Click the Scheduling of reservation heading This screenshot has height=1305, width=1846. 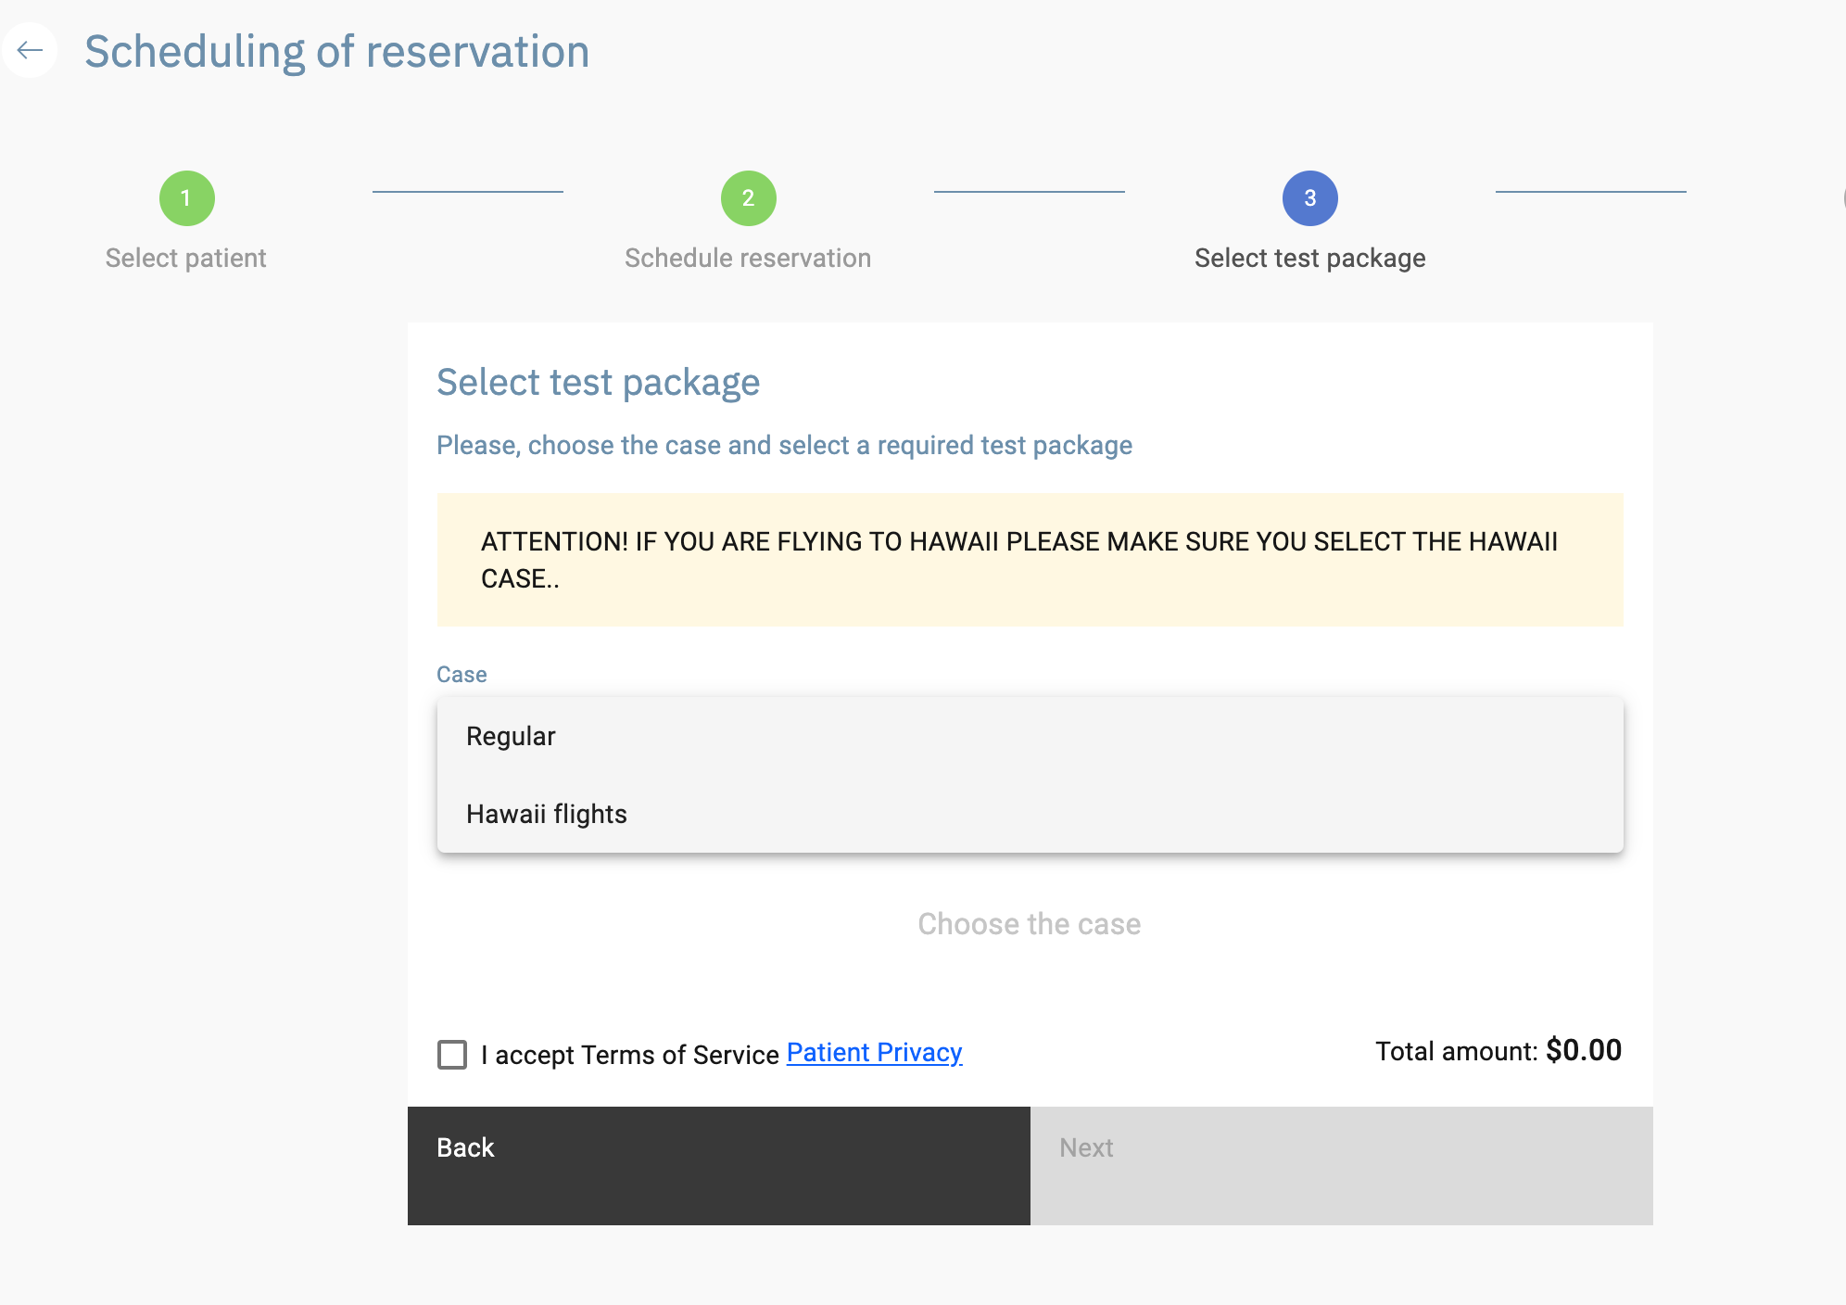pyautogui.click(x=336, y=52)
